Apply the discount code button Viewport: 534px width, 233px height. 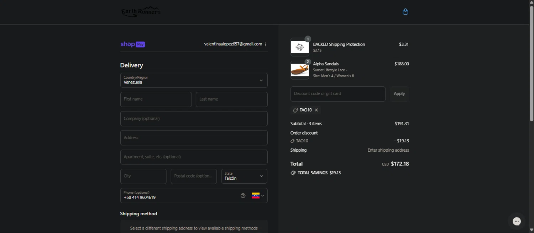[399, 94]
